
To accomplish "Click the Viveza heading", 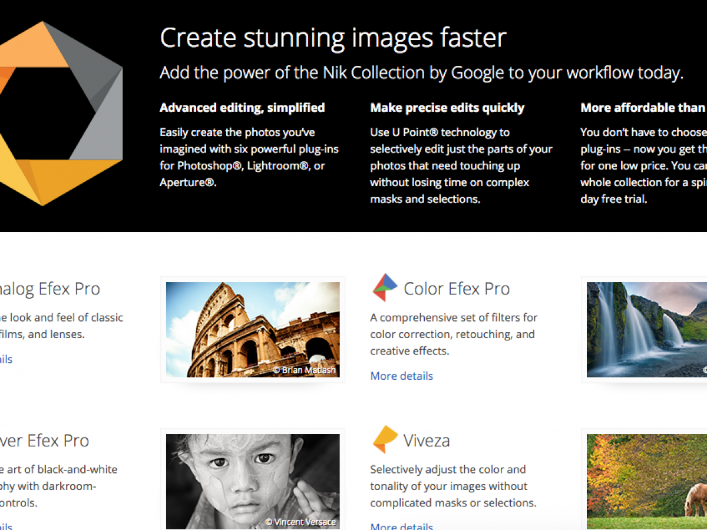I will click(x=427, y=440).
